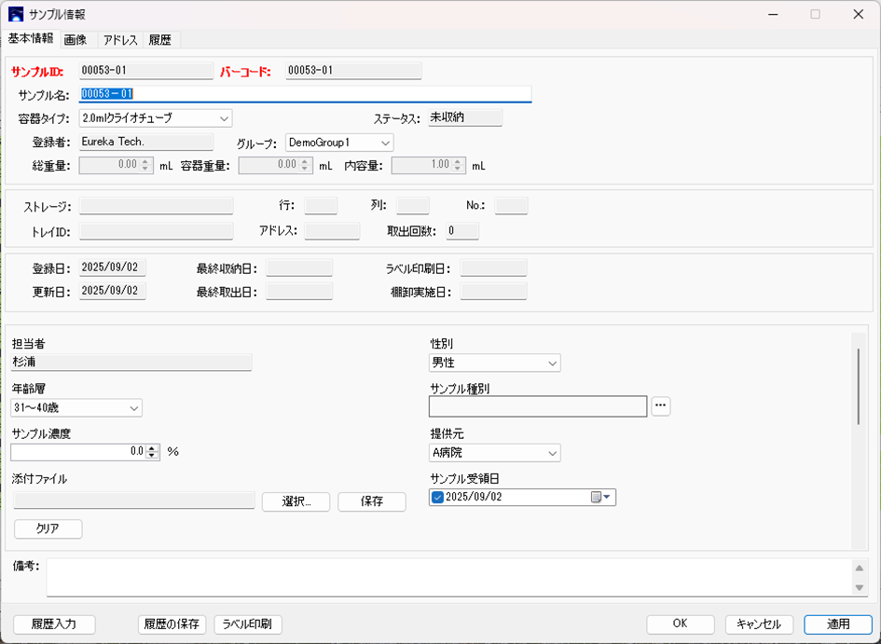The height and width of the screenshot is (644, 881).
Task: Open the 性別 dropdown
Action: [x=553, y=363]
